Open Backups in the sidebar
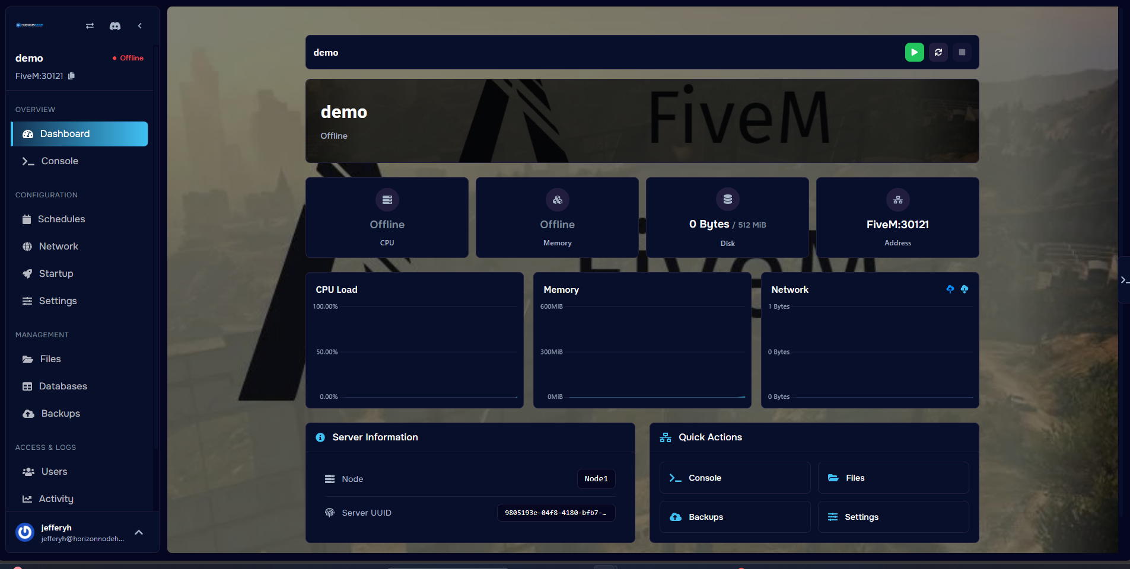Viewport: 1130px width, 569px height. 79,414
